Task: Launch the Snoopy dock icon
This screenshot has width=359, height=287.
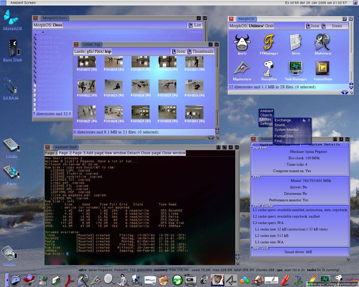Action: point(339,280)
